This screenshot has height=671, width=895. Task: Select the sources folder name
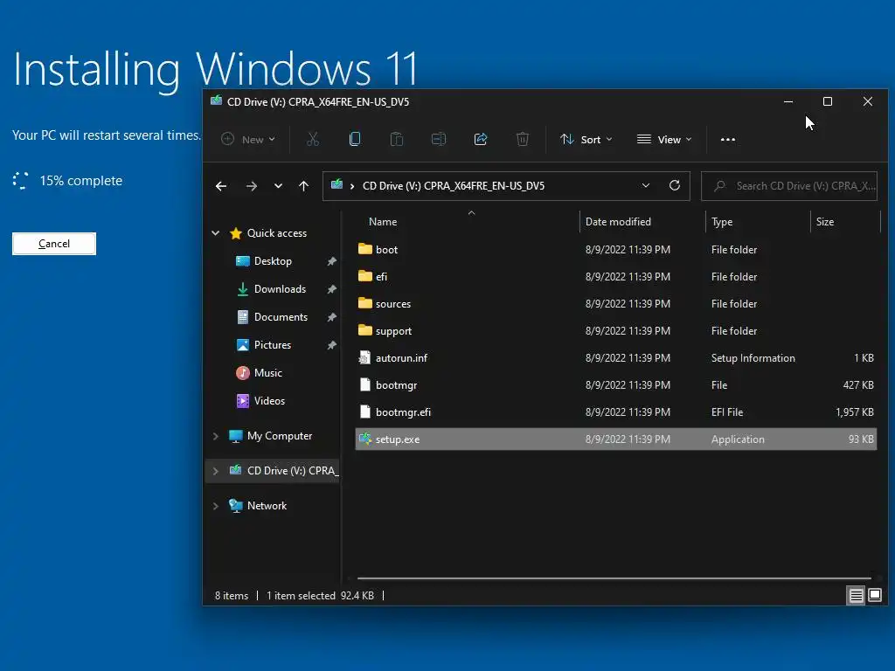click(x=392, y=303)
